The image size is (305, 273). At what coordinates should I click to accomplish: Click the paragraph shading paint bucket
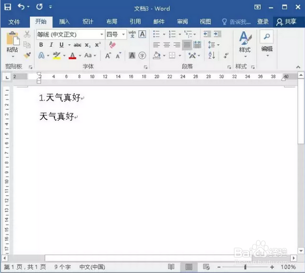click(157, 56)
